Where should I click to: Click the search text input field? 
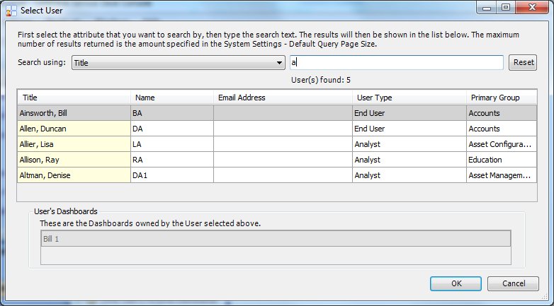pyautogui.click(x=397, y=63)
